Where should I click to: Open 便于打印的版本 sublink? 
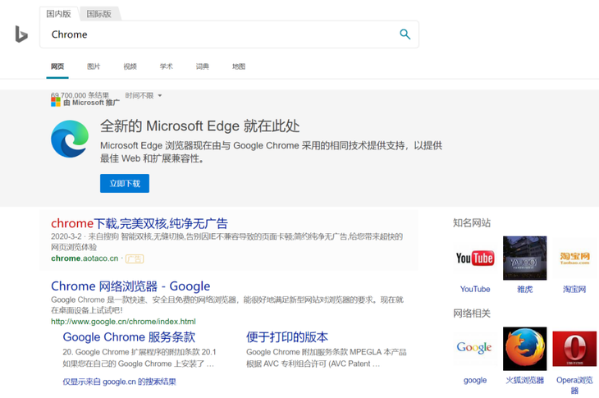[x=287, y=337]
